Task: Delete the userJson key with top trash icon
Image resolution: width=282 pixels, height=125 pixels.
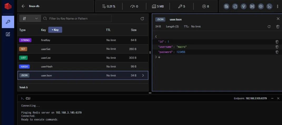Action: (x=278, y=27)
